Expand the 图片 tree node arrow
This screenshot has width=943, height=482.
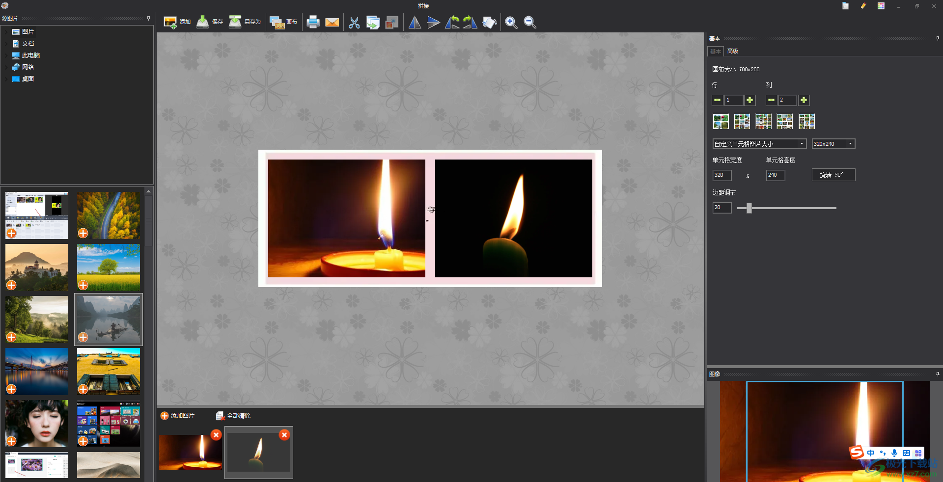6,32
